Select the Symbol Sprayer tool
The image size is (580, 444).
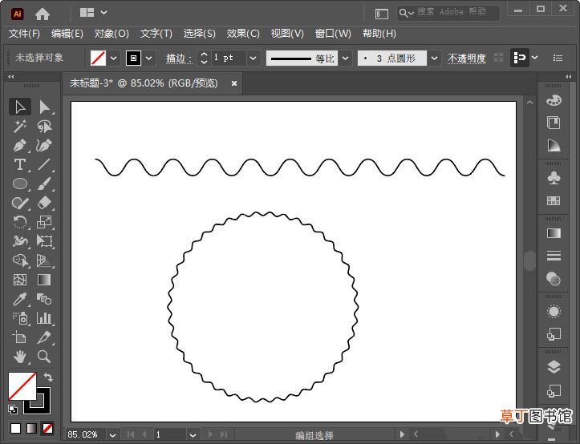(x=20, y=318)
